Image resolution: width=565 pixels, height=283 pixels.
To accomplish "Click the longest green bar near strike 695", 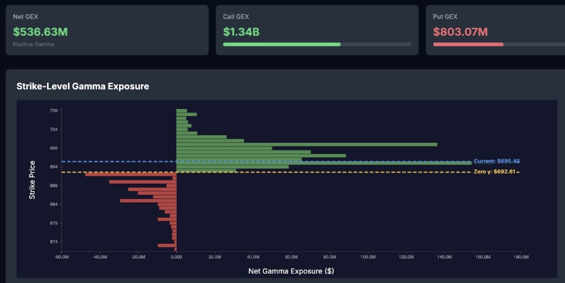I will tap(324, 163).
